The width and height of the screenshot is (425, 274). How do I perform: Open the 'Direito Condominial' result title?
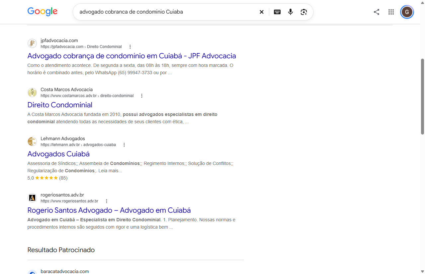[60, 105]
